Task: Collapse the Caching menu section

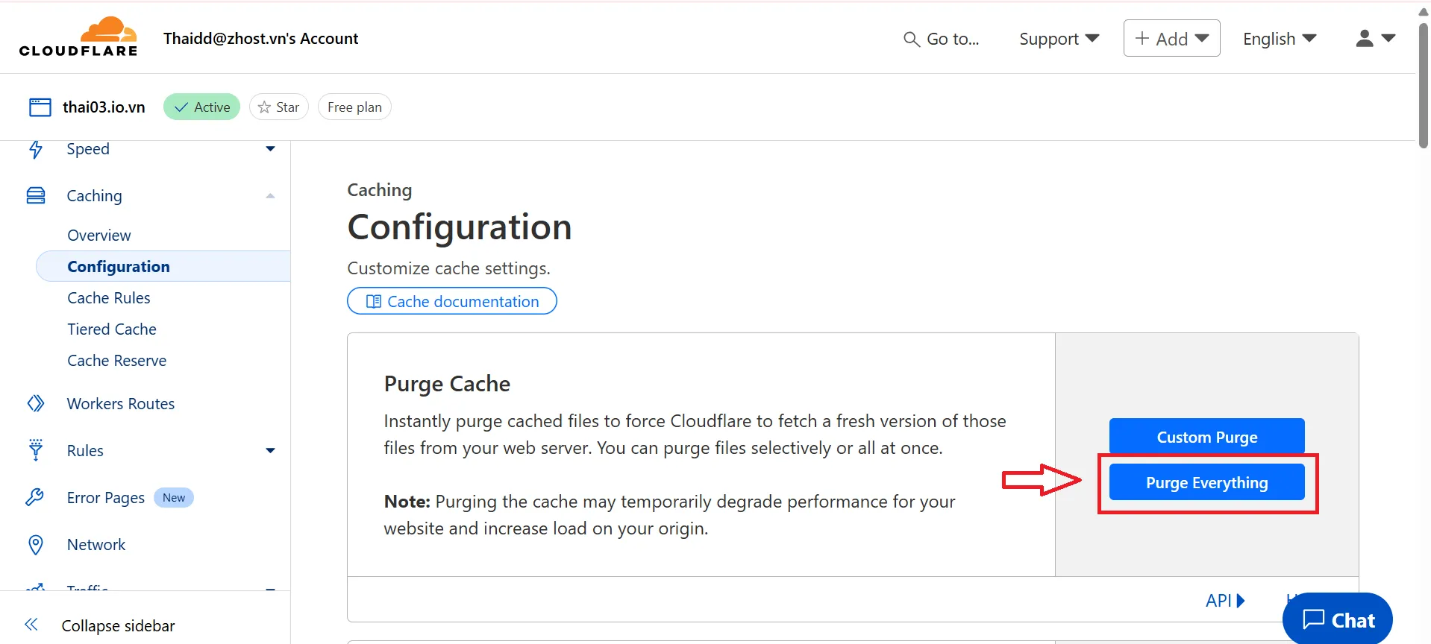Action: pyautogui.click(x=270, y=196)
